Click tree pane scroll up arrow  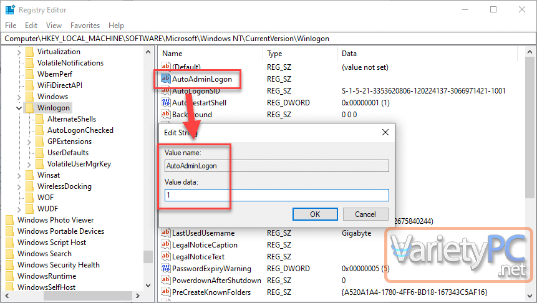coord(148,52)
